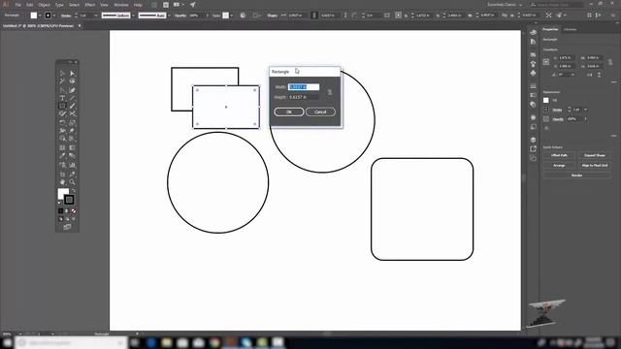
Task: Set paint to None in toolbar
Action: 74,211
